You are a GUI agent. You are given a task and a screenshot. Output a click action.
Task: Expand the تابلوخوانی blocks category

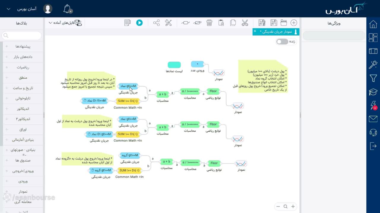click(x=22, y=98)
